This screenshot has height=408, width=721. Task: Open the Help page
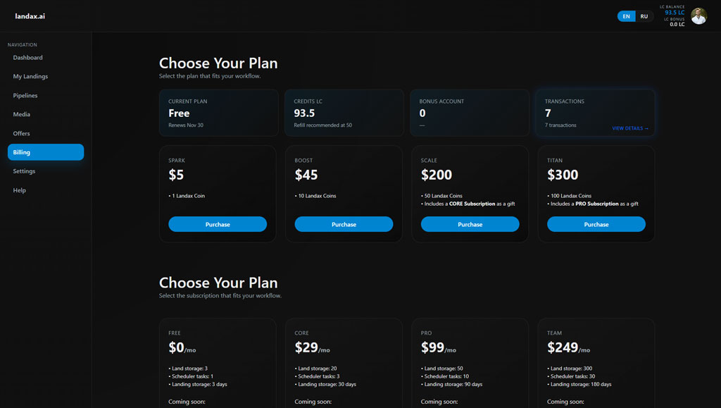(x=19, y=190)
